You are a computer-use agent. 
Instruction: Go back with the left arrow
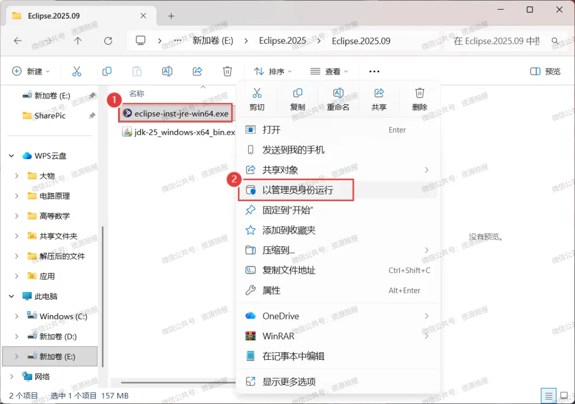pyautogui.click(x=18, y=40)
